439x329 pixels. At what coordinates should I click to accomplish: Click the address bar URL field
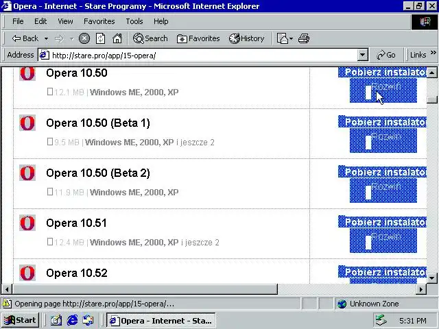click(203, 55)
